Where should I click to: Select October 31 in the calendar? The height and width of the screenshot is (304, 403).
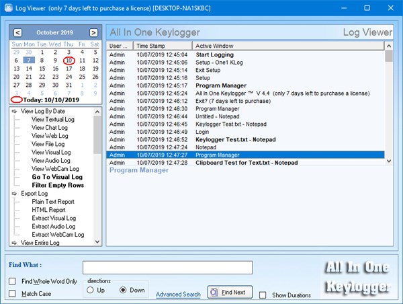click(69, 85)
